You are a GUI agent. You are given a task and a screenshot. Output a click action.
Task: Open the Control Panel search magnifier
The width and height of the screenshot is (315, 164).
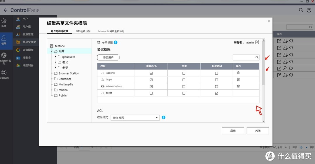coord(301,10)
